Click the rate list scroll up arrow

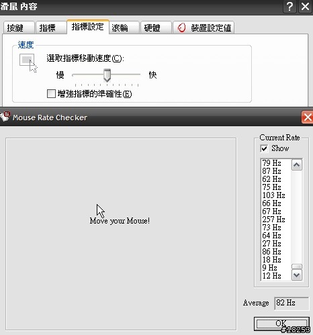point(297,165)
